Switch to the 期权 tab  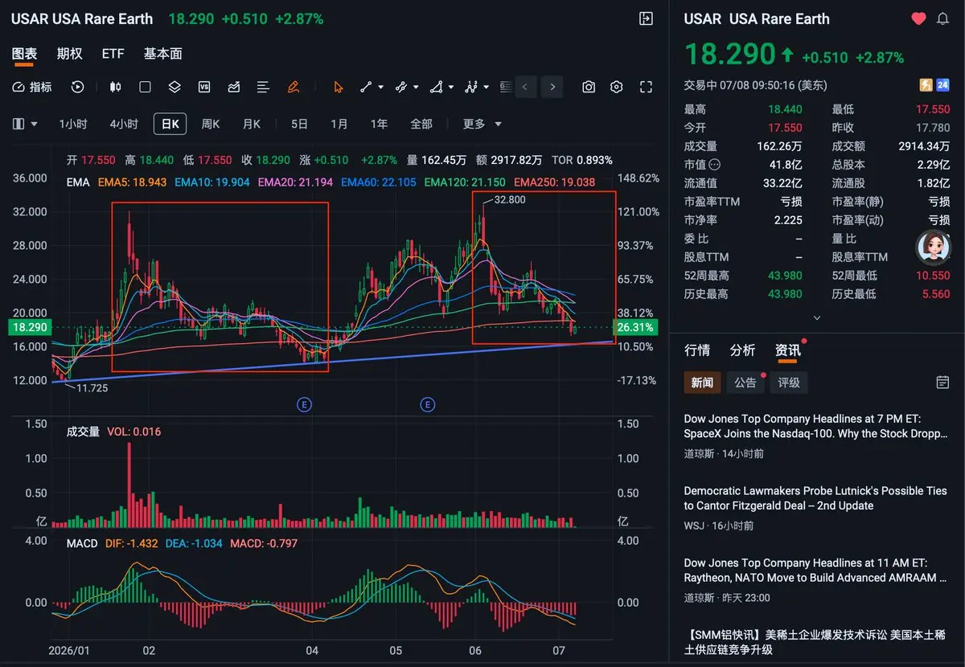click(x=69, y=54)
